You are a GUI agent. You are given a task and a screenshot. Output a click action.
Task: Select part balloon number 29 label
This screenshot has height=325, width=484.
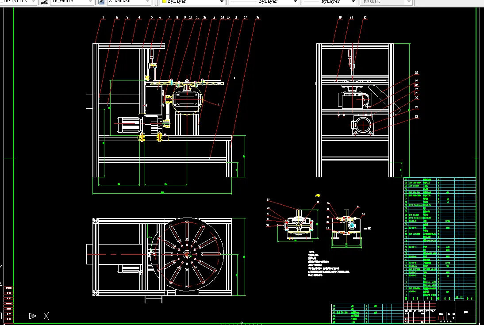[416, 117]
